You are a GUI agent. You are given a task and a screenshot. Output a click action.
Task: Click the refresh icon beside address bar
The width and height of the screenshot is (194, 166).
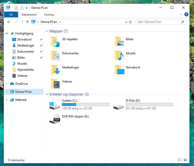click(130, 22)
